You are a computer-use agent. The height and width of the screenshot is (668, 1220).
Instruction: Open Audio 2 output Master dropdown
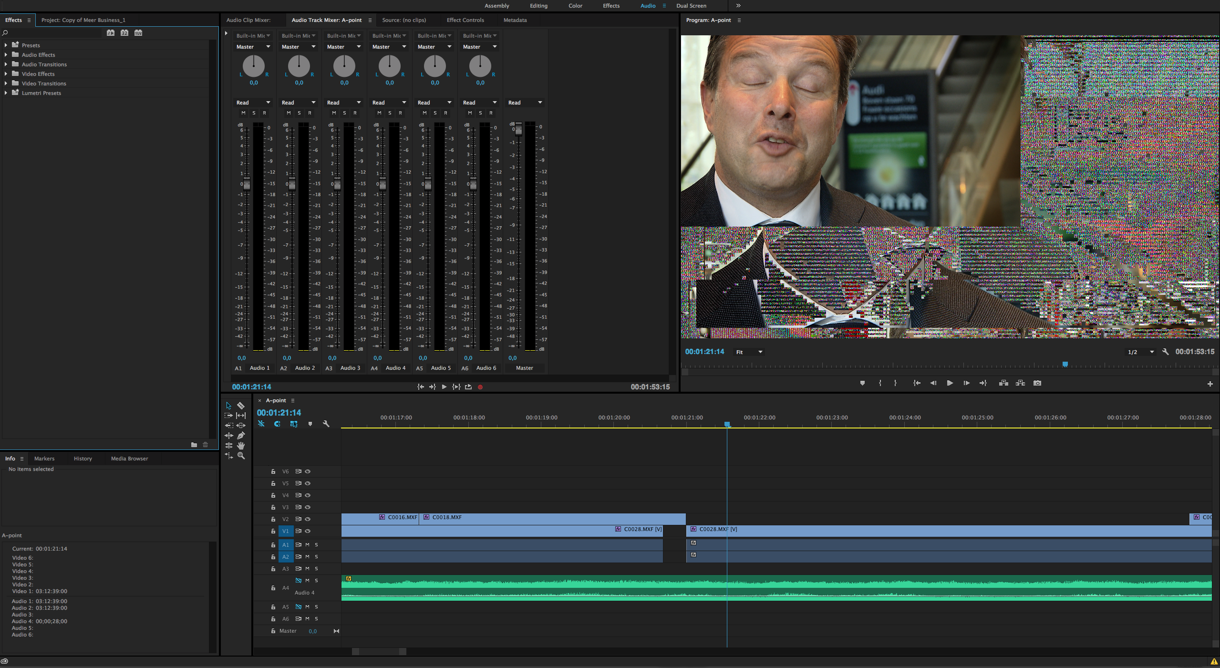pos(299,47)
